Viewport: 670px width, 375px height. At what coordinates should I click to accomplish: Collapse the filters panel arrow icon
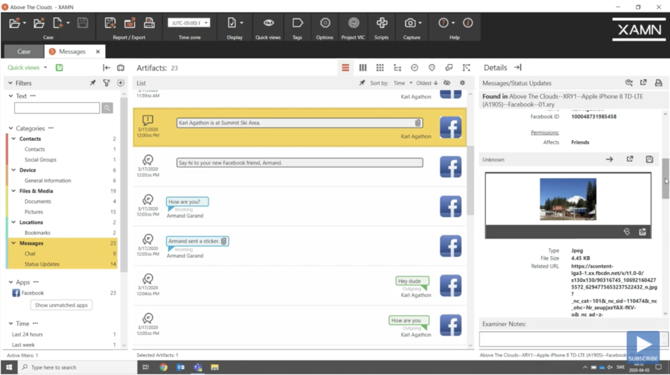(107, 68)
